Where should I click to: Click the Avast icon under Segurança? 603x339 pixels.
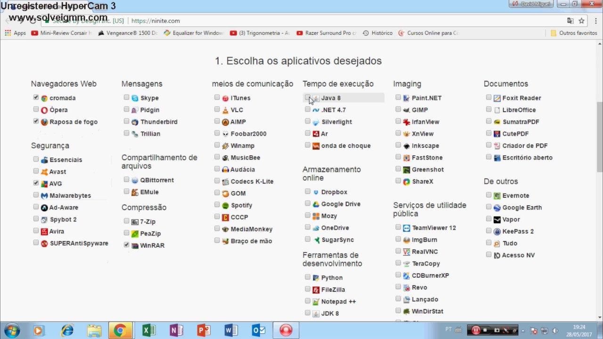[44, 172]
